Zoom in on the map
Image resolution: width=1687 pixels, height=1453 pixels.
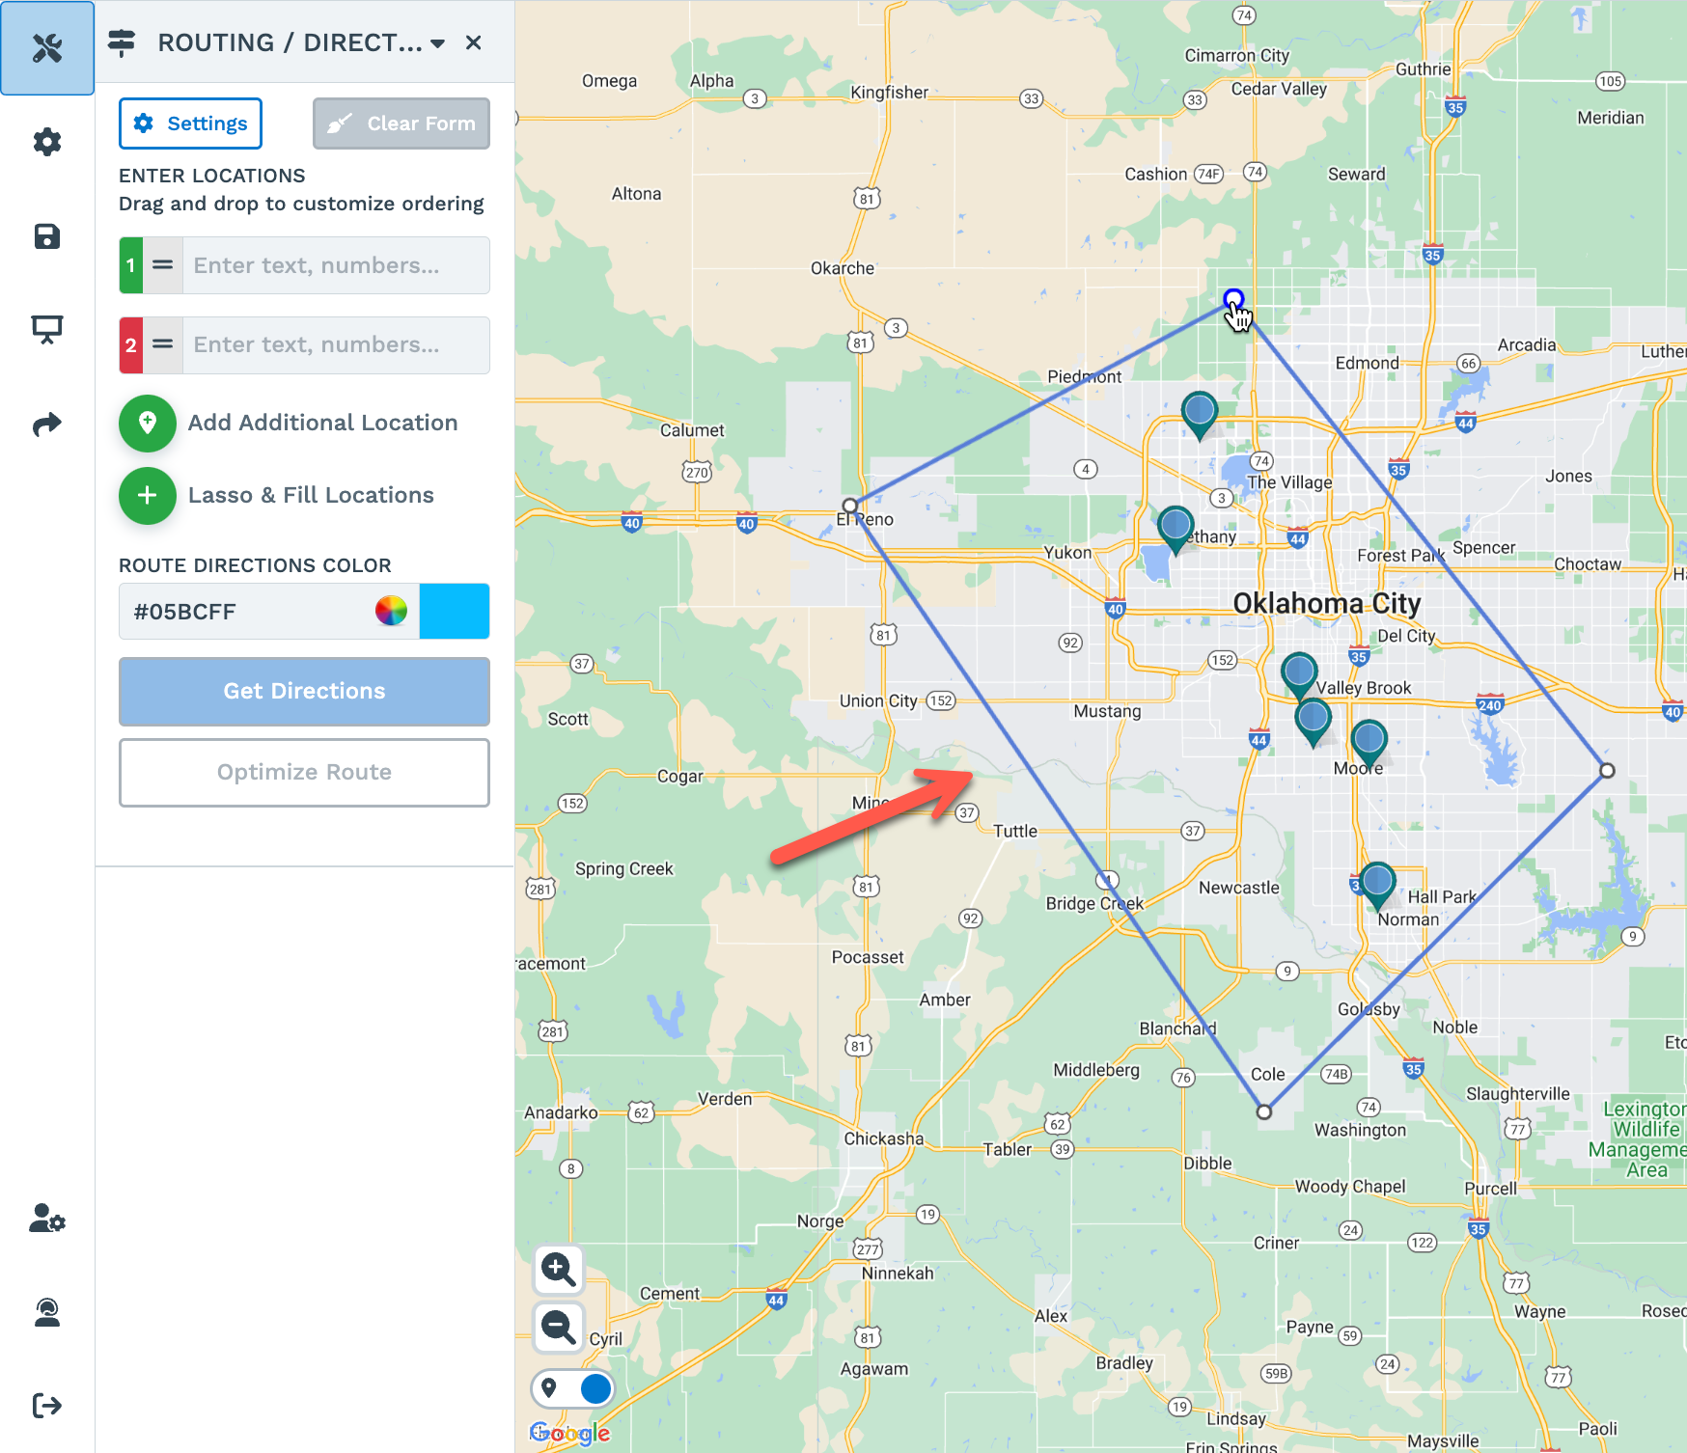[559, 1270]
